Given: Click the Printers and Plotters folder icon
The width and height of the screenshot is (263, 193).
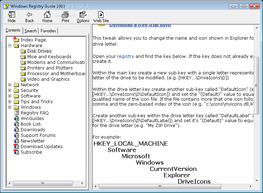Looking at the screenshot, I should [23, 68].
